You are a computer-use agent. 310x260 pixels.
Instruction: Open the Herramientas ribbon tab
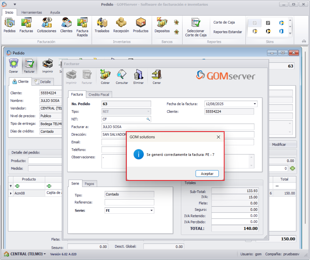coord(32,12)
